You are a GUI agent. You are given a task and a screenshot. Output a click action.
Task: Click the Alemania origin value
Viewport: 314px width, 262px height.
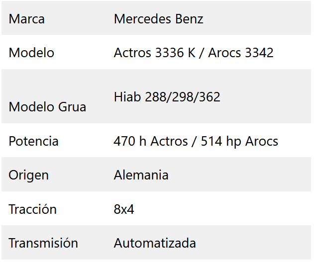click(141, 175)
